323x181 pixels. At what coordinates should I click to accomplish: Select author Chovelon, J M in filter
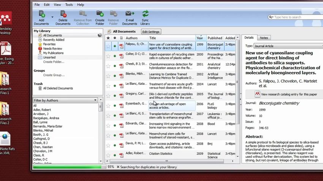pos(43,151)
